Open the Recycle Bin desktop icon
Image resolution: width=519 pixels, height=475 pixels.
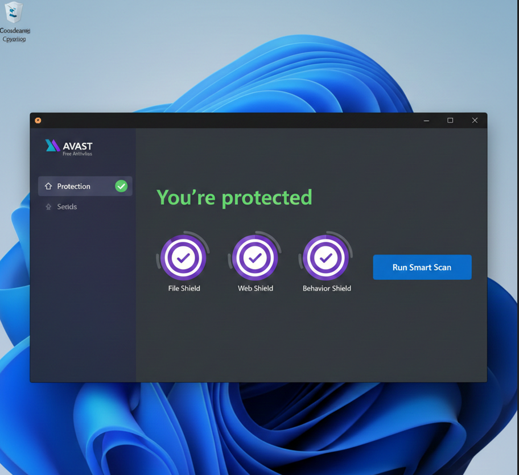tap(14, 14)
